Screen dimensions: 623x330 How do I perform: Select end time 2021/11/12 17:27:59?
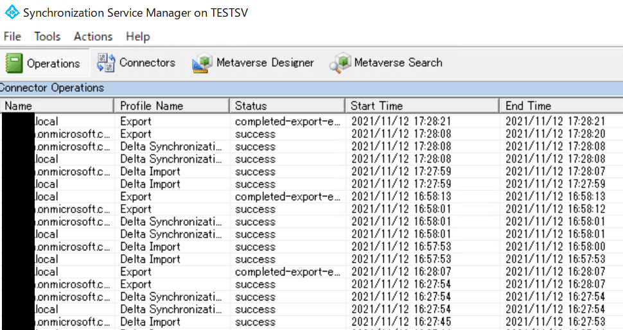[556, 184]
